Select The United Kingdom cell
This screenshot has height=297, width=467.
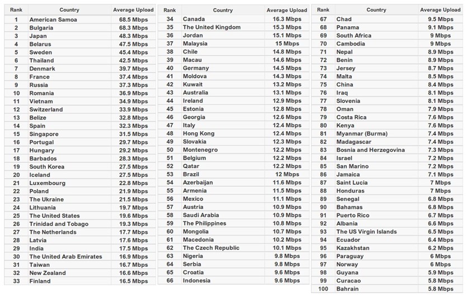pyautogui.click(x=211, y=27)
